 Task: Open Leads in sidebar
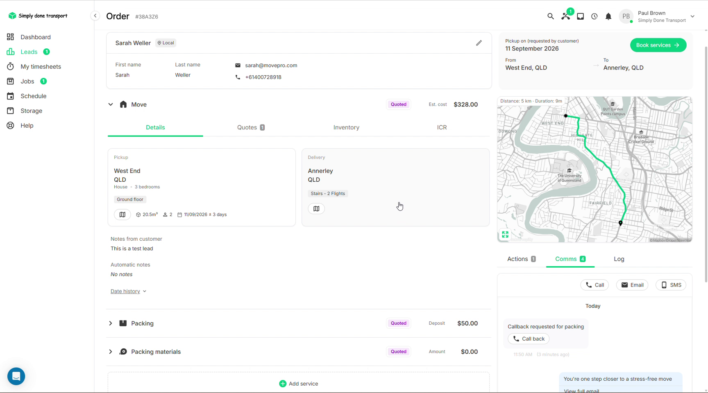[29, 52]
